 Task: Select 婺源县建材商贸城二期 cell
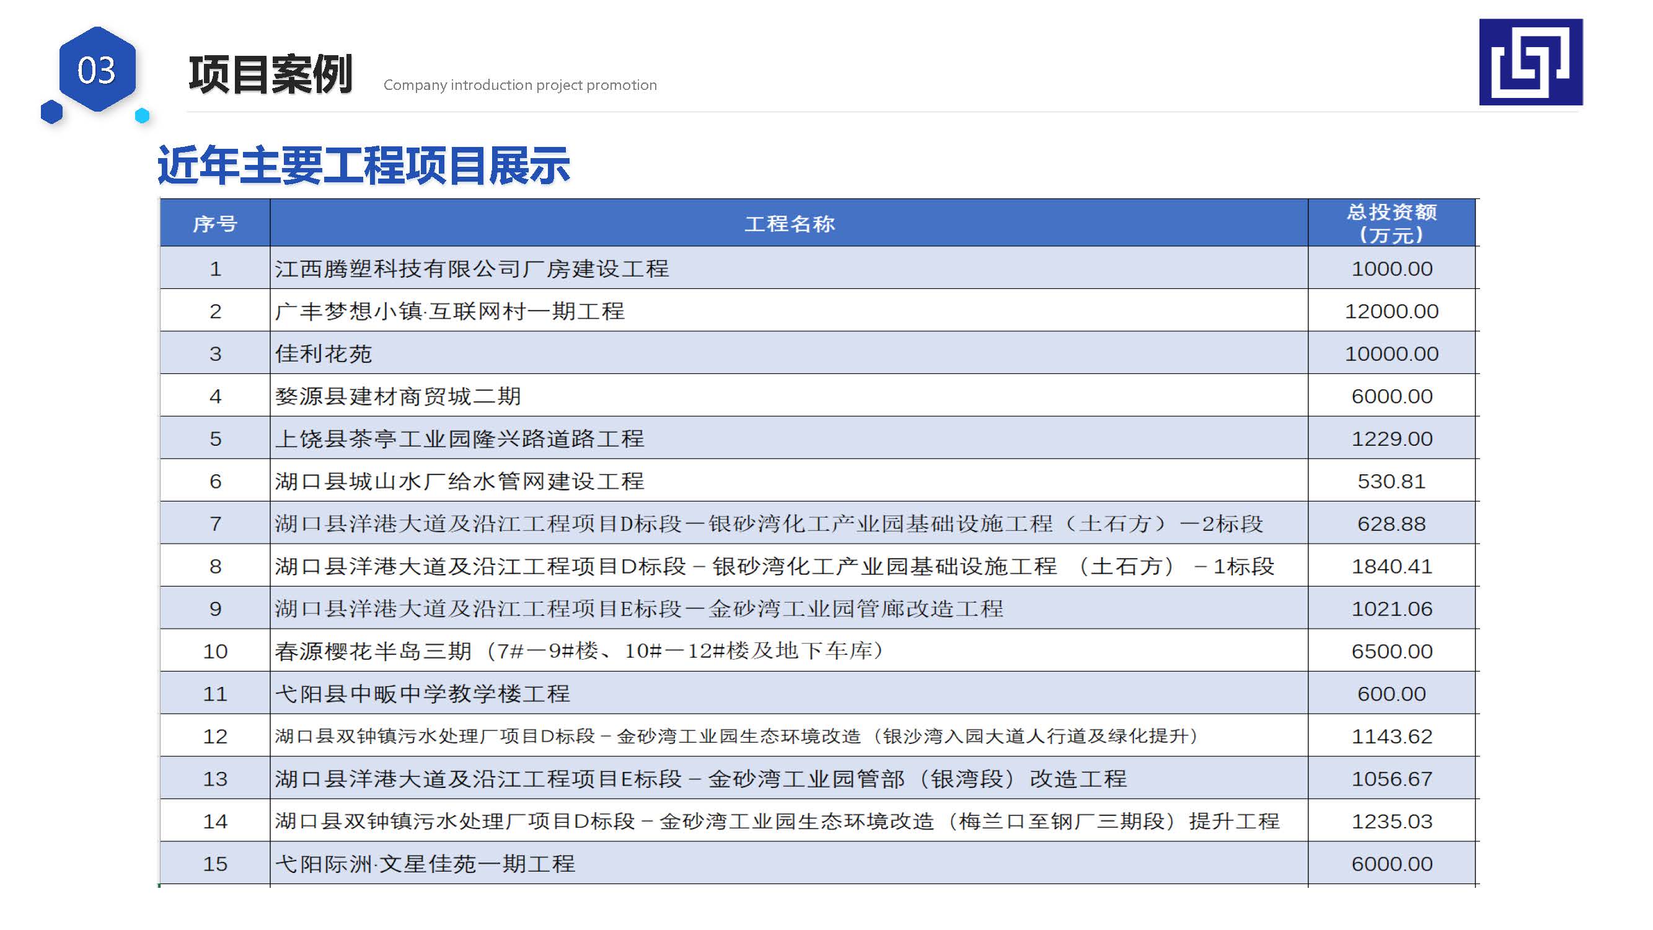pyautogui.click(x=398, y=396)
